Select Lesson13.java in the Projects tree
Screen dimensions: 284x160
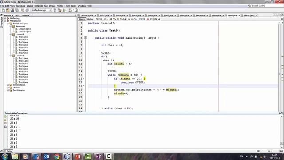[x=24, y=29]
